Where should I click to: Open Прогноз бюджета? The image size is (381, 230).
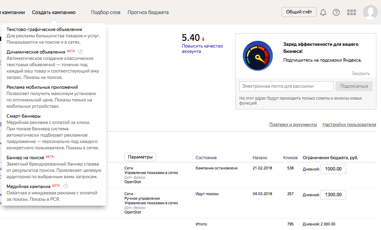148,12
